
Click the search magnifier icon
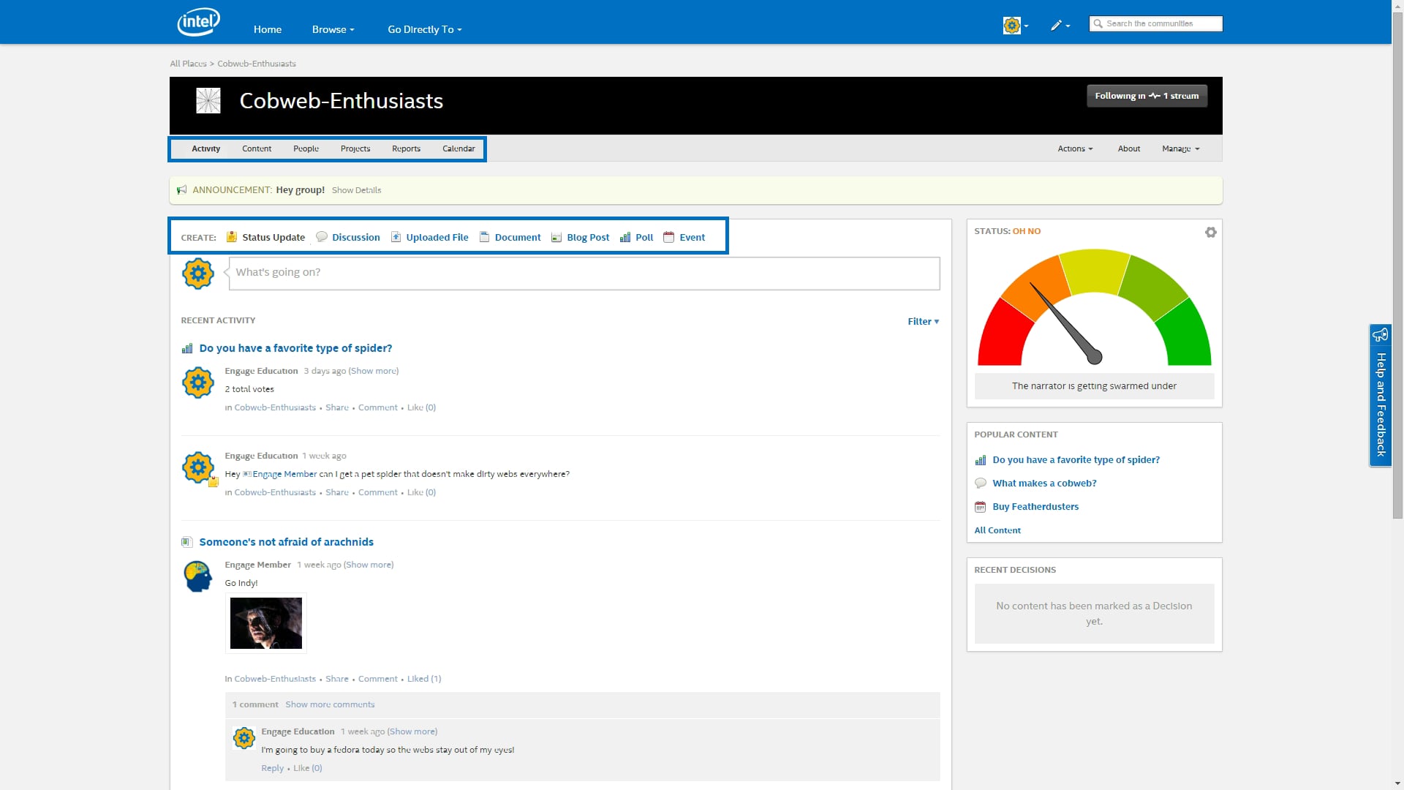tap(1098, 23)
